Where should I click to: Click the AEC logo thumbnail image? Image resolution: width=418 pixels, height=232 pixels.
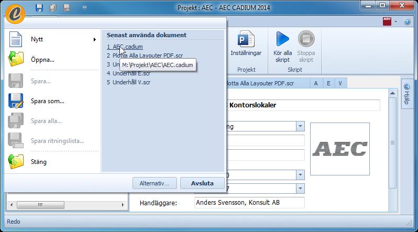(x=340, y=149)
